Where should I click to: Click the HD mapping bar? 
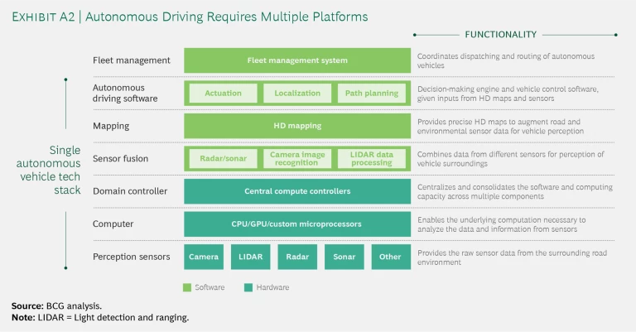(296, 126)
